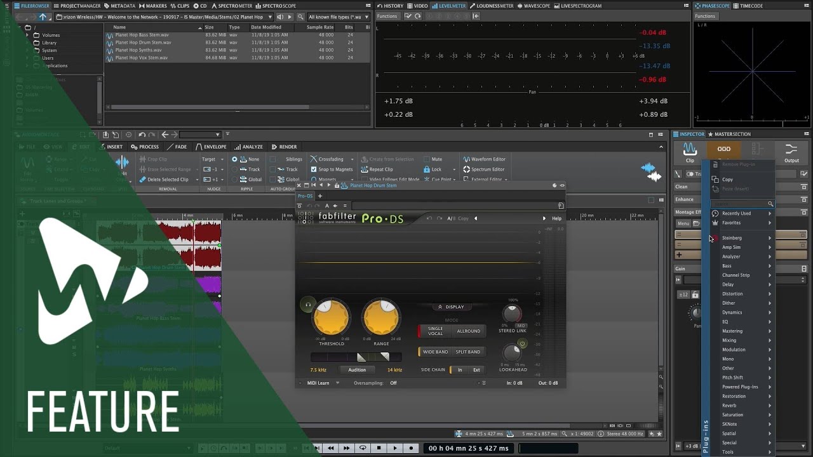This screenshot has height=457, width=813.
Task: Open the Favorites plug-ins submenu
Action: click(742, 223)
